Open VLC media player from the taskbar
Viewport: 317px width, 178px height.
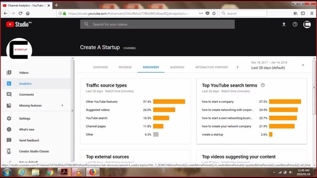pos(78,172)
